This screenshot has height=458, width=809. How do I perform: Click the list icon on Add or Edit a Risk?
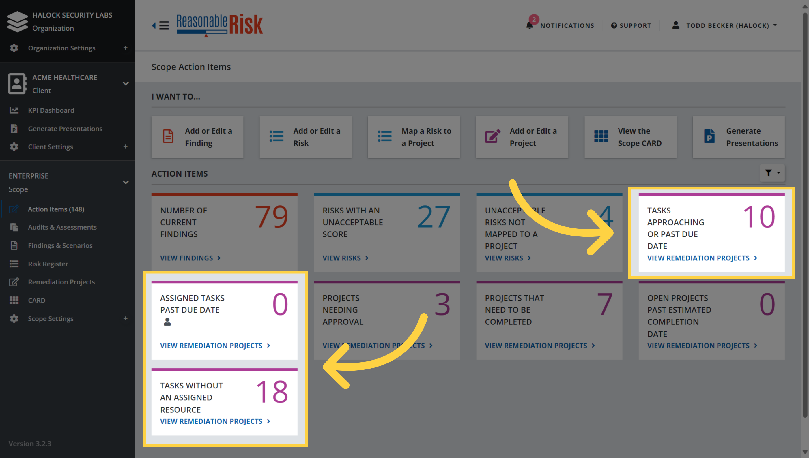pyautogui.click(x=276, y=136)
